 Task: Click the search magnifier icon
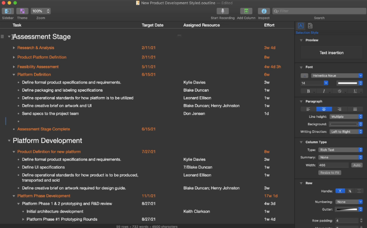(x=276, y=11)
